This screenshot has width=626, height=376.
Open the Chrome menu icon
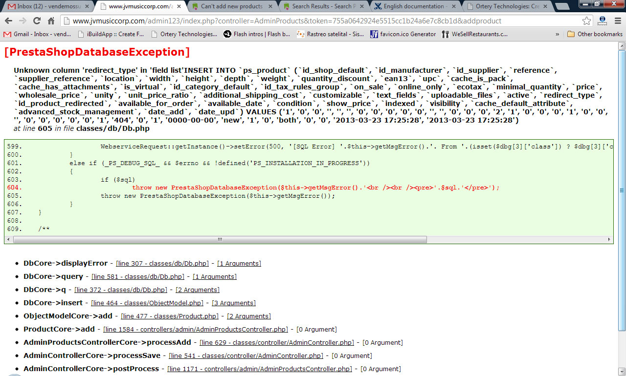click(x=617, y=21)
